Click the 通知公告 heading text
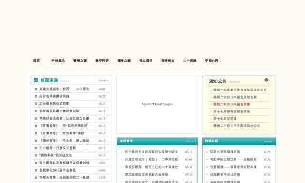The width and height of the screenshot is (305, 183). click(x=217, y=81)
